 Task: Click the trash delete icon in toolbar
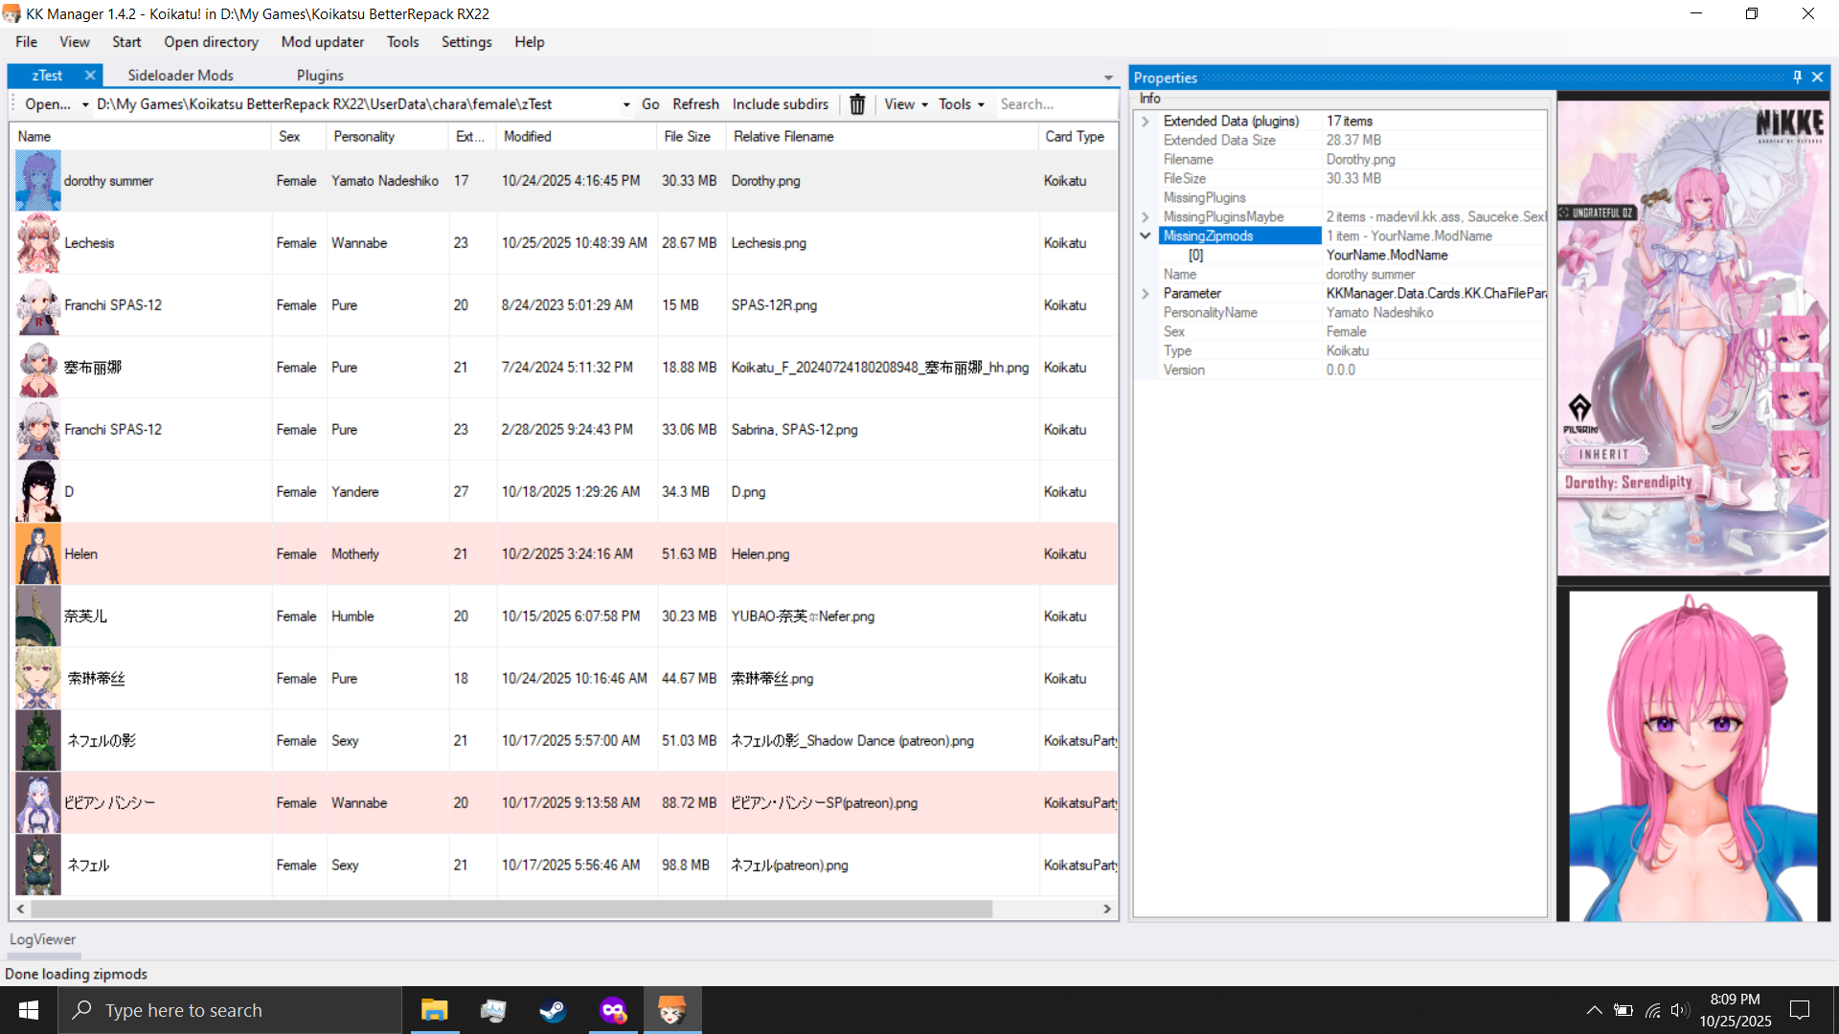(x=857, y=104)
